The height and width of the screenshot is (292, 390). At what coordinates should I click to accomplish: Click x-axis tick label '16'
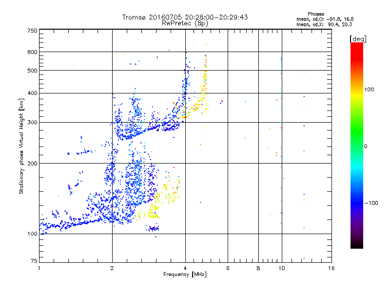[x=331, y=268]
